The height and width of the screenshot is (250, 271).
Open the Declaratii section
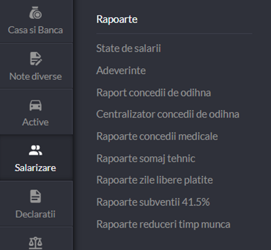35,214
